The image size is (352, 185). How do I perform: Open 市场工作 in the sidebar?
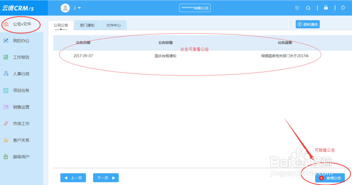21,124
